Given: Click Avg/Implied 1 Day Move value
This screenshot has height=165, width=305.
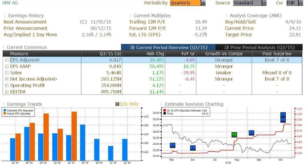Looking at the screenshot, I should 96,35.
